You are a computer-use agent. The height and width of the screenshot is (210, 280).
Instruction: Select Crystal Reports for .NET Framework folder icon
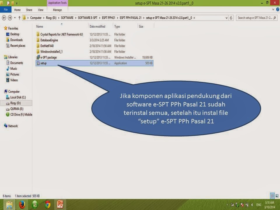point(38,34)
